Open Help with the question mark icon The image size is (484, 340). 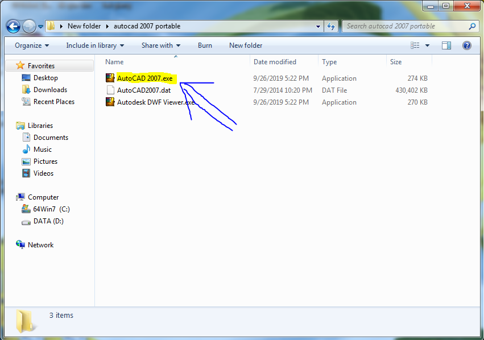pos(467,45)
